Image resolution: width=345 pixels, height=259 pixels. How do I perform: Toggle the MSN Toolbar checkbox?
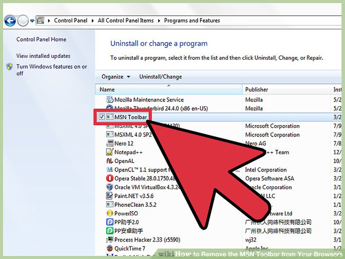[101, 117]
